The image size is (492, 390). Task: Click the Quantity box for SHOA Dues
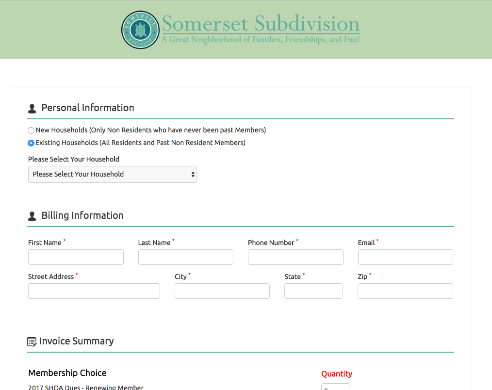click(x=336, y=387)
